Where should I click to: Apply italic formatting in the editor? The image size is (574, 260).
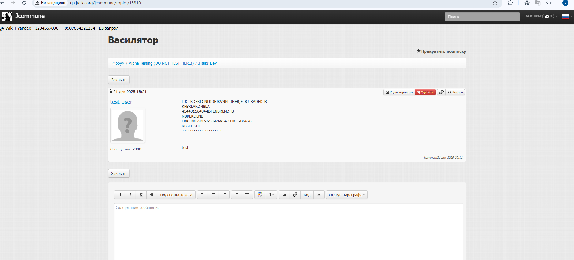click(130, 195)
